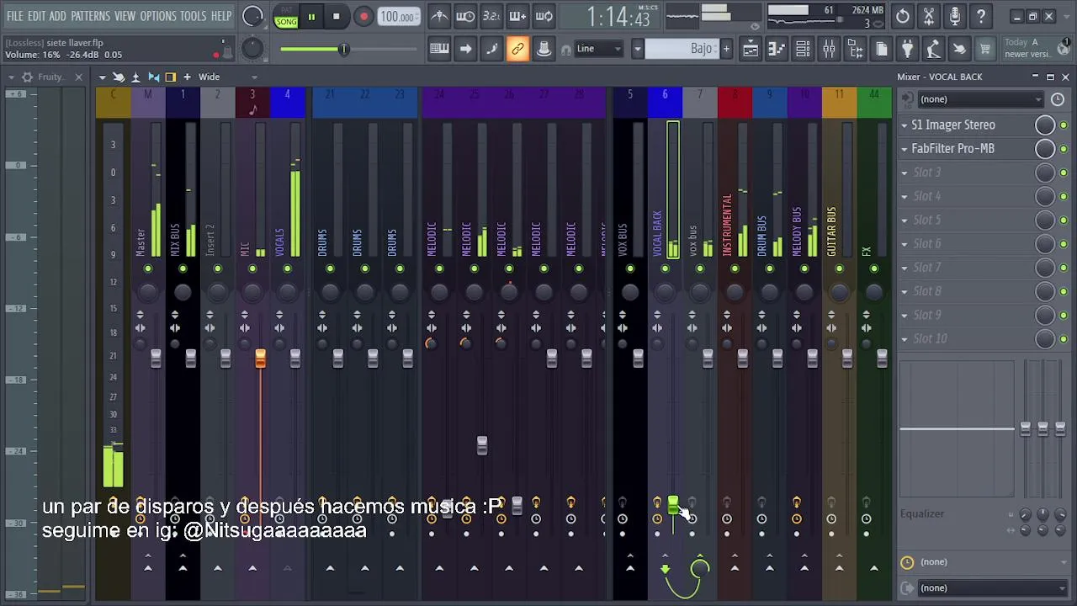
Task: Click the undo history circular arrow icon
Action: (903, 16)
